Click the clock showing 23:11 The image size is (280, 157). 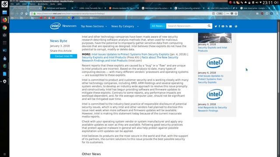pos(267,3)
